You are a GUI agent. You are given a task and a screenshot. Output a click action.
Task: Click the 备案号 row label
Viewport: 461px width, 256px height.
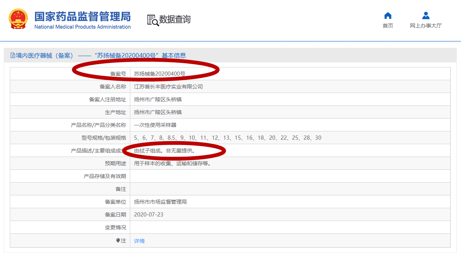click(x=118, y=74)
